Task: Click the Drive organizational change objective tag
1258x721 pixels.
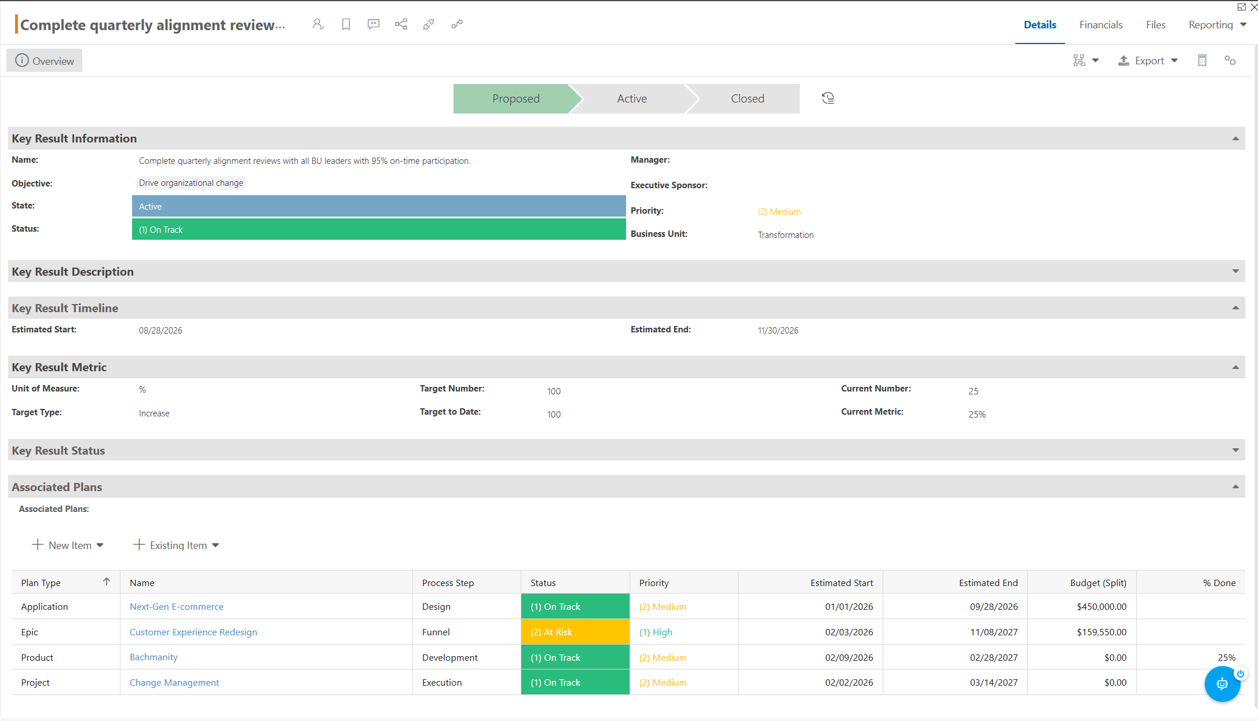Action: 191,183
